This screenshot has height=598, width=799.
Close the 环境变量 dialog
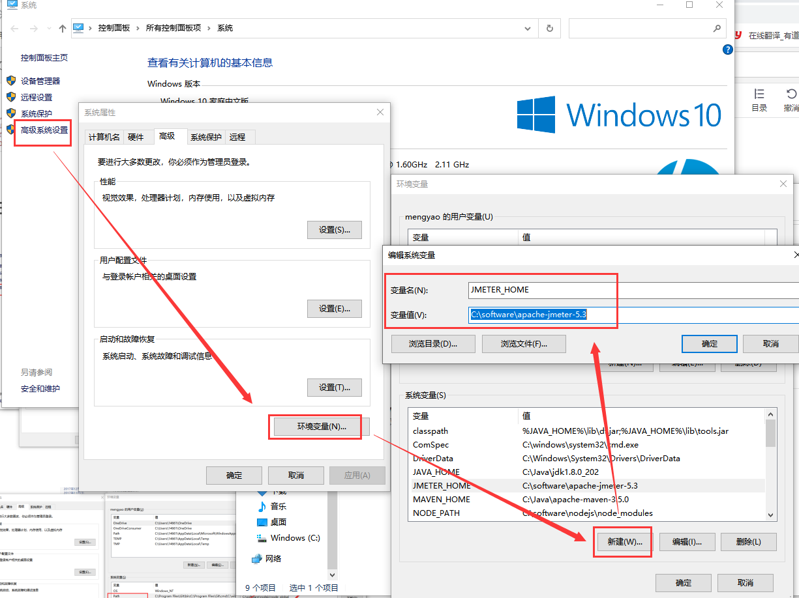pos(783,184)
